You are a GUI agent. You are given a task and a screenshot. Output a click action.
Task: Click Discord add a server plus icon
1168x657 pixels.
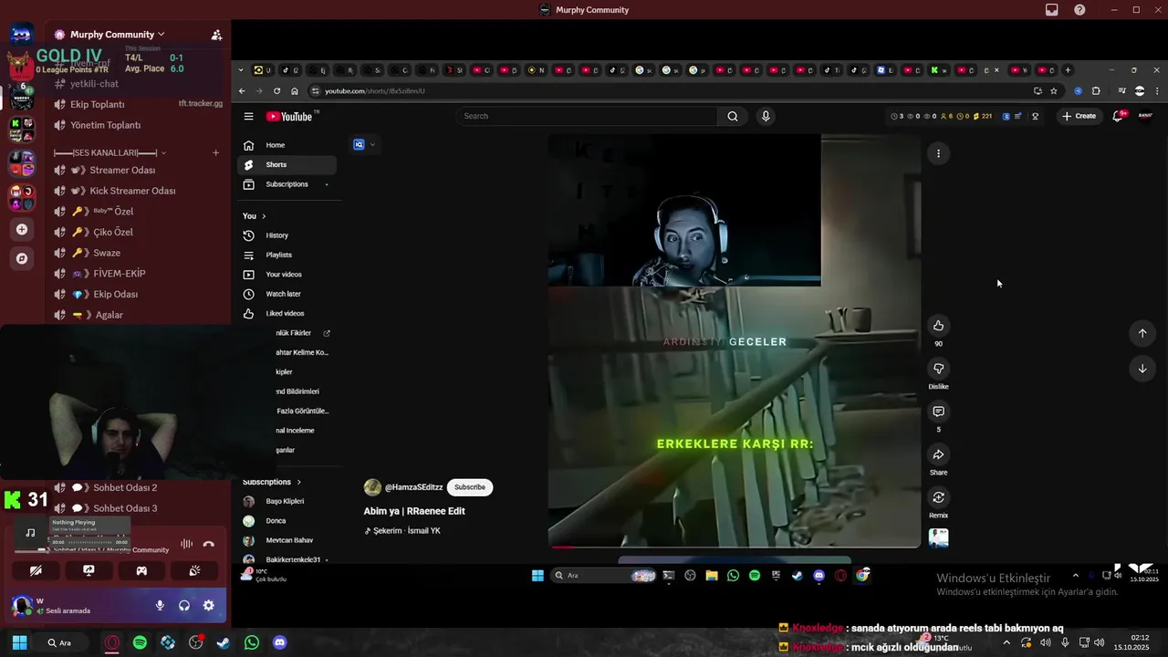click(x=22, y=230)
